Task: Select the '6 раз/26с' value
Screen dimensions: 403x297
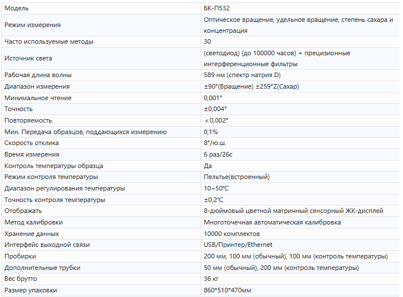Action: click(x=218, y=154)
